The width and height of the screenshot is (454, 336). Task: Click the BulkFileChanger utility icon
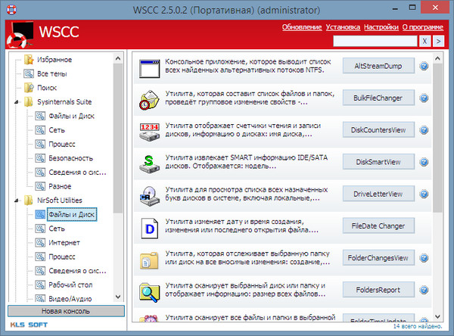[x=148, y=98]
